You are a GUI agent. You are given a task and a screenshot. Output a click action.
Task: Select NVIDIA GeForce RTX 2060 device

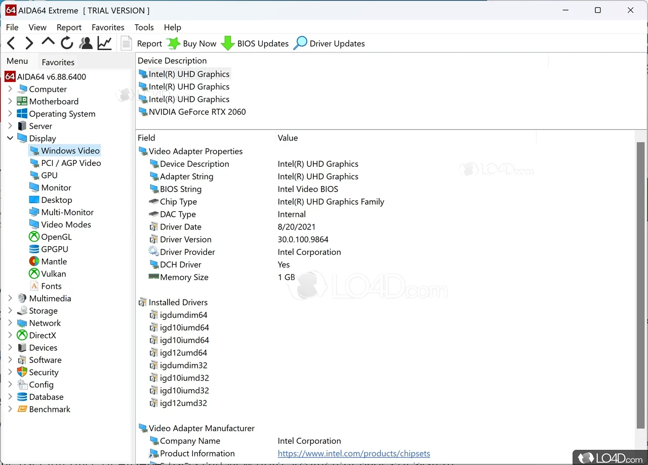coord(192,112)
